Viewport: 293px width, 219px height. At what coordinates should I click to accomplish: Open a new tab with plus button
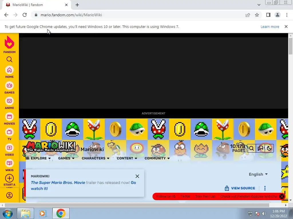77,5
